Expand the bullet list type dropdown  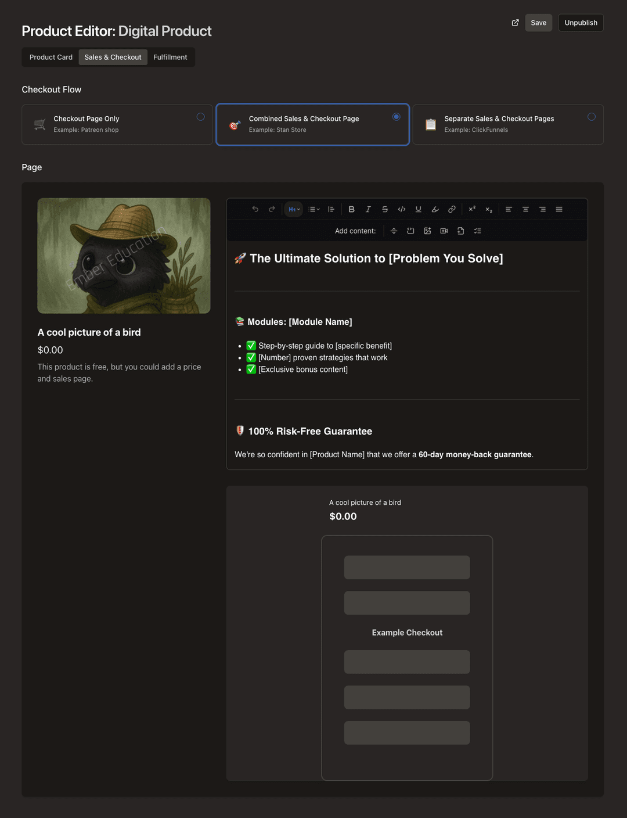click(314, 209)
